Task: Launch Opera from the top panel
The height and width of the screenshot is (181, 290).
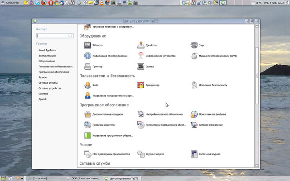Action: click(x=51, y=3)
